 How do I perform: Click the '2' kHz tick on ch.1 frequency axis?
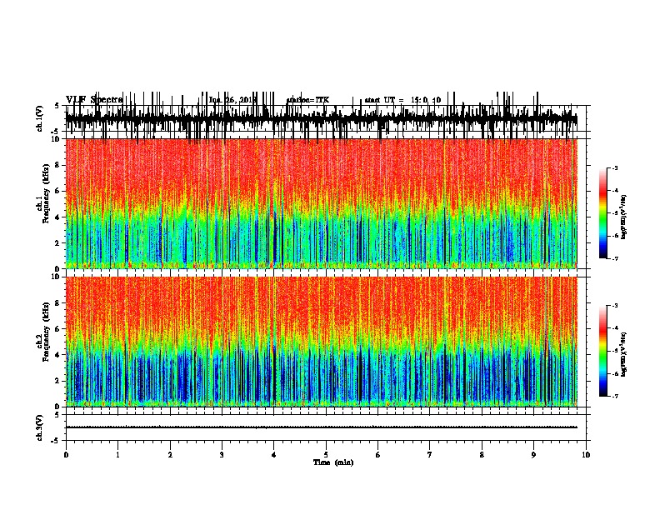tap(57, 242)
